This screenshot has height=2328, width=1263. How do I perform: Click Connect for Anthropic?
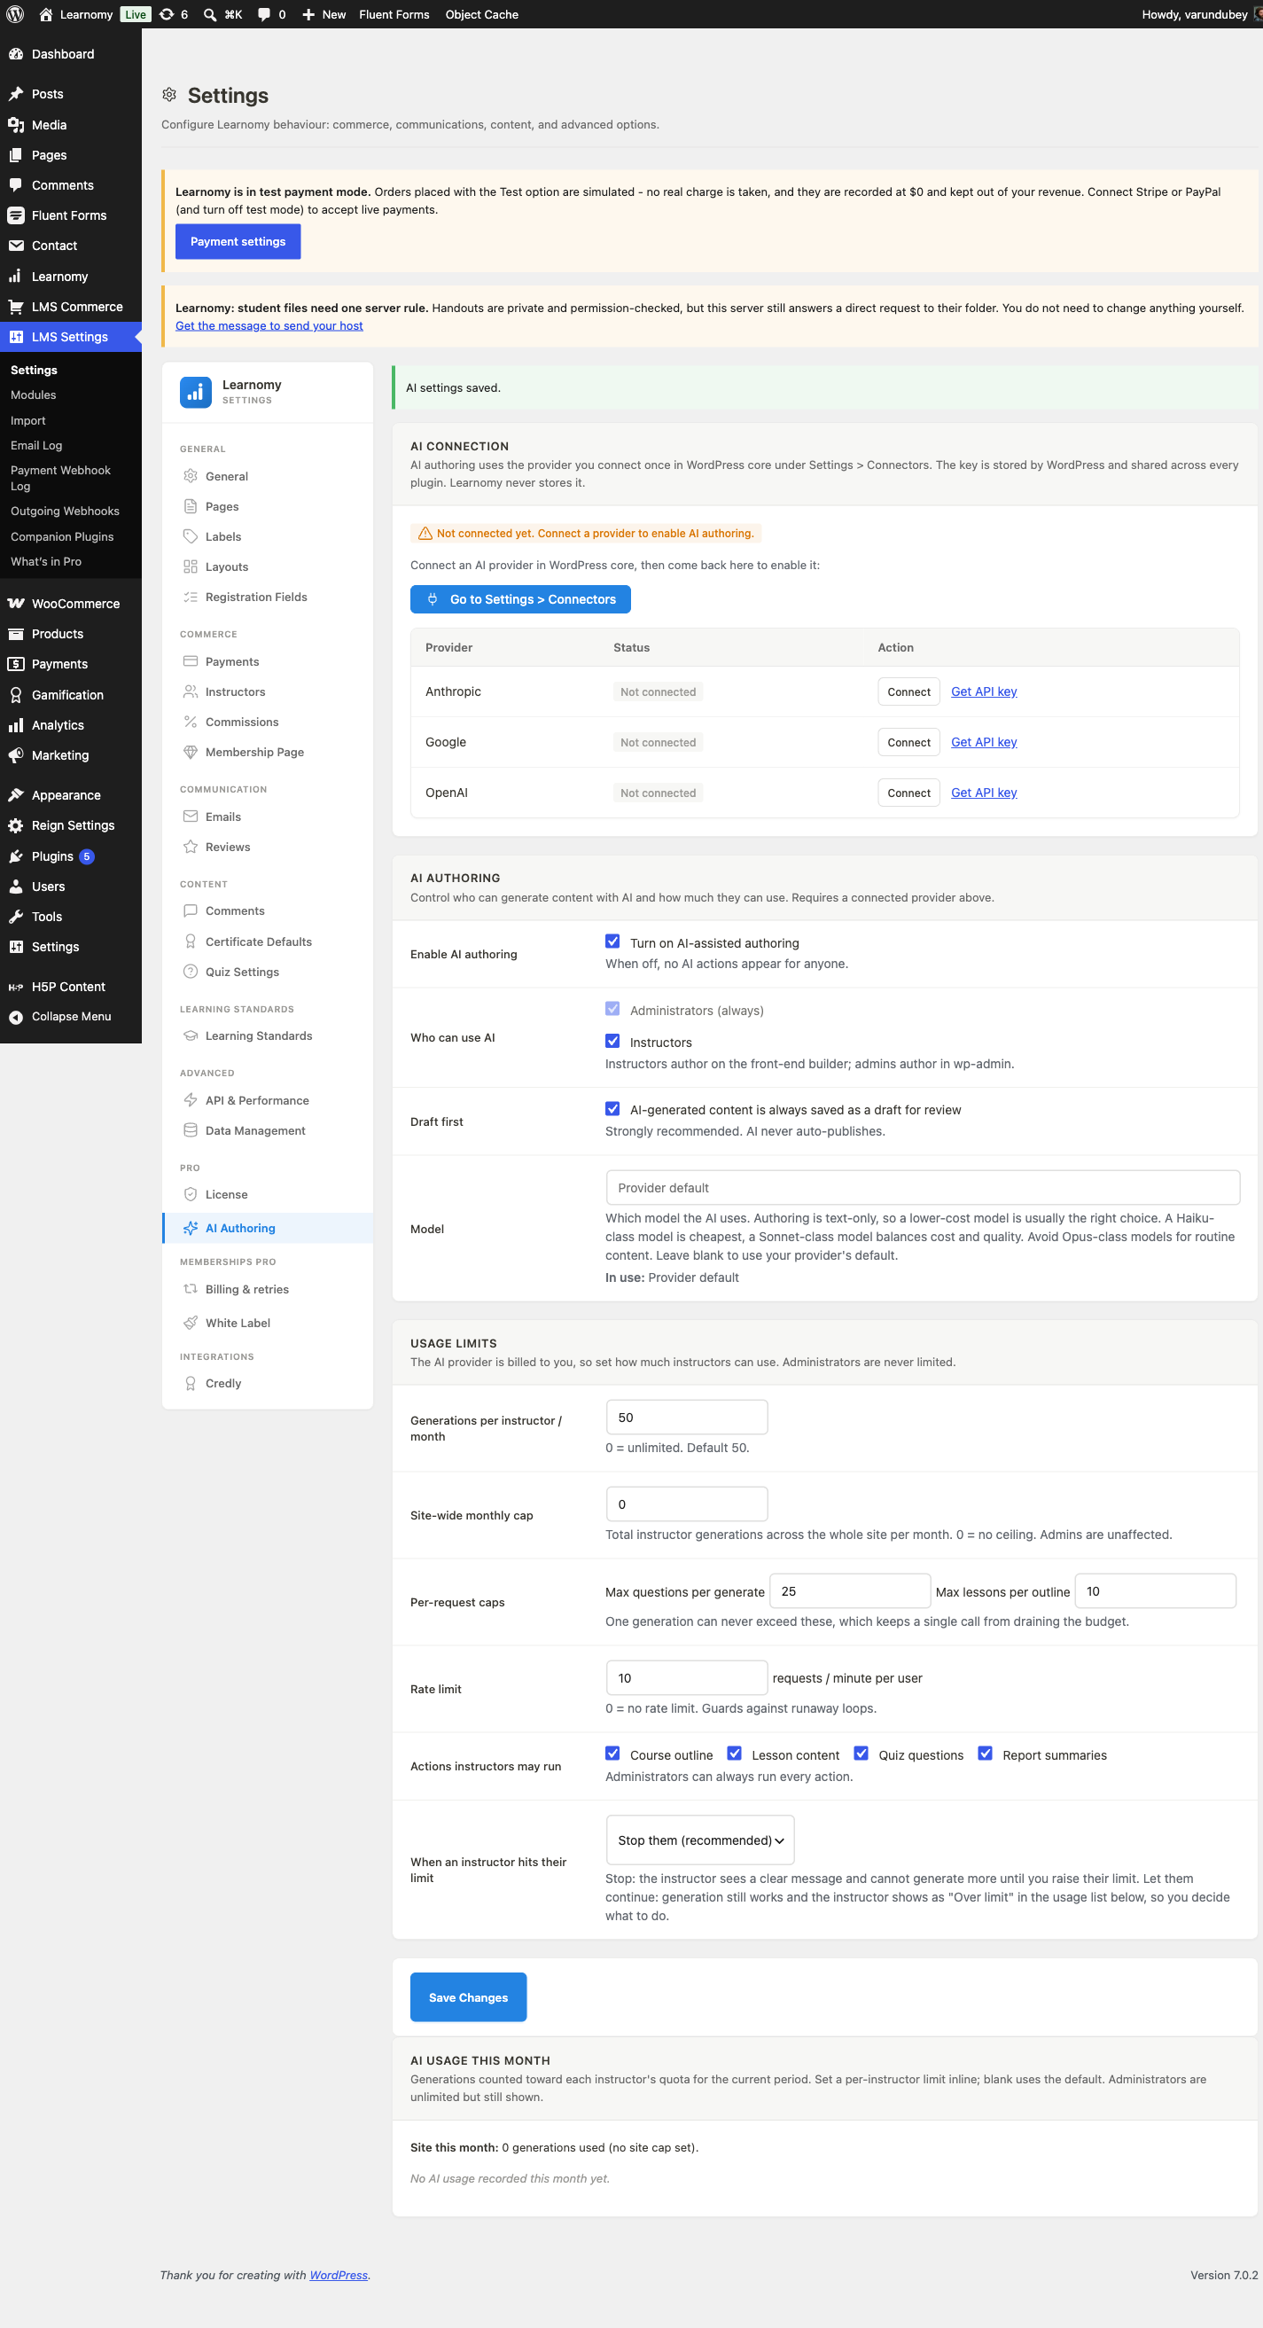908,691
